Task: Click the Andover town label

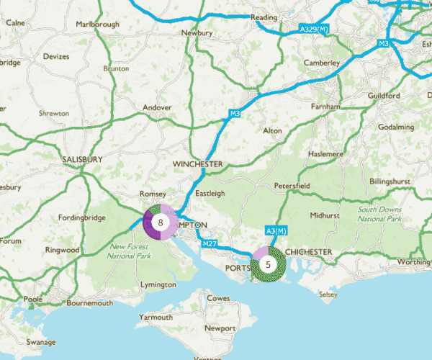Action: pos(157,107)
